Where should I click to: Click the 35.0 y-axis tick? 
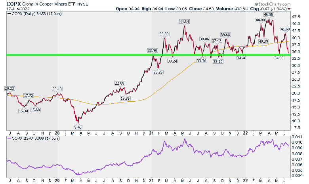(x=296, y=52)
